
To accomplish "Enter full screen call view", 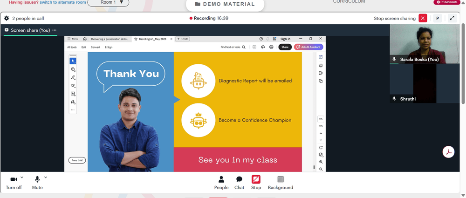I will tap(452, 18).
